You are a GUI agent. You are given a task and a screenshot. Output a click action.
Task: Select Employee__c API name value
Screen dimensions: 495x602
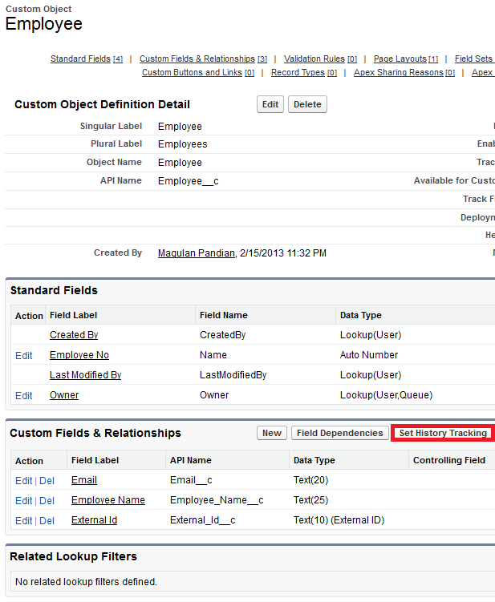tap(189, 181)
